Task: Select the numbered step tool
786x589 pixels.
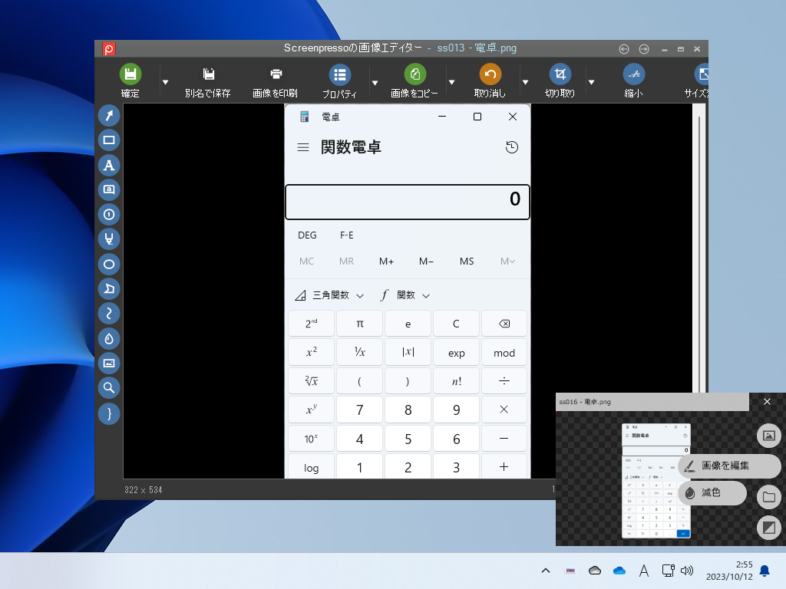Action: pyautogui.click(x=109, y=215)
